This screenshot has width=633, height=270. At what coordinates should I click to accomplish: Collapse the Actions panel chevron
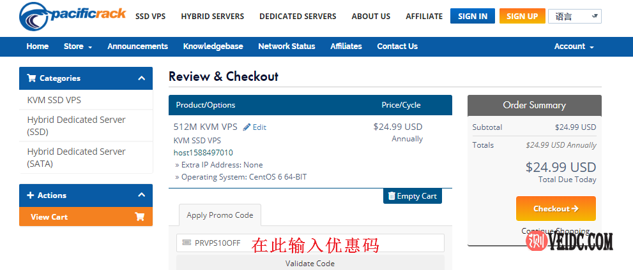click(x=142, y=195)
